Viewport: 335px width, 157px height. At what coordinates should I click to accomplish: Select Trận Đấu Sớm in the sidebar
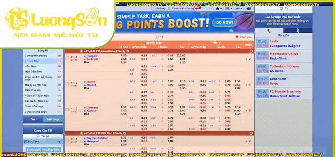(43, 72)
